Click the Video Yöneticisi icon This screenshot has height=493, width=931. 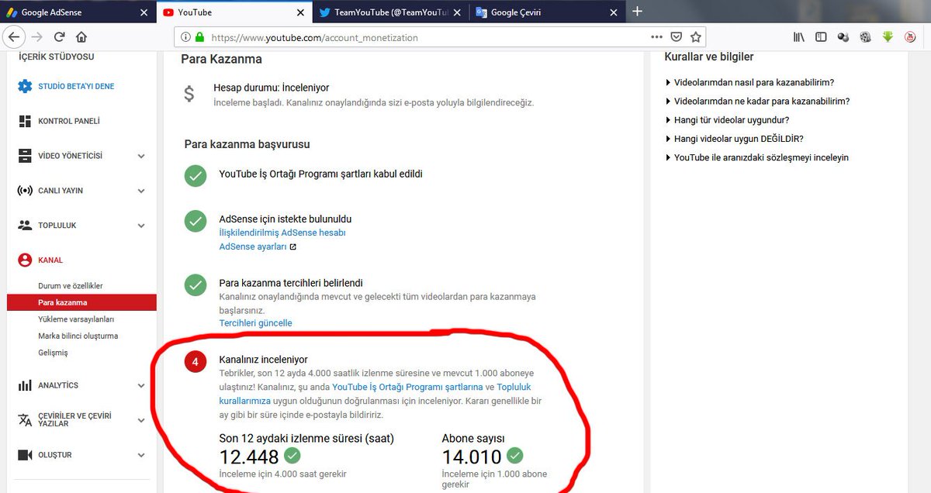point(25,156)
